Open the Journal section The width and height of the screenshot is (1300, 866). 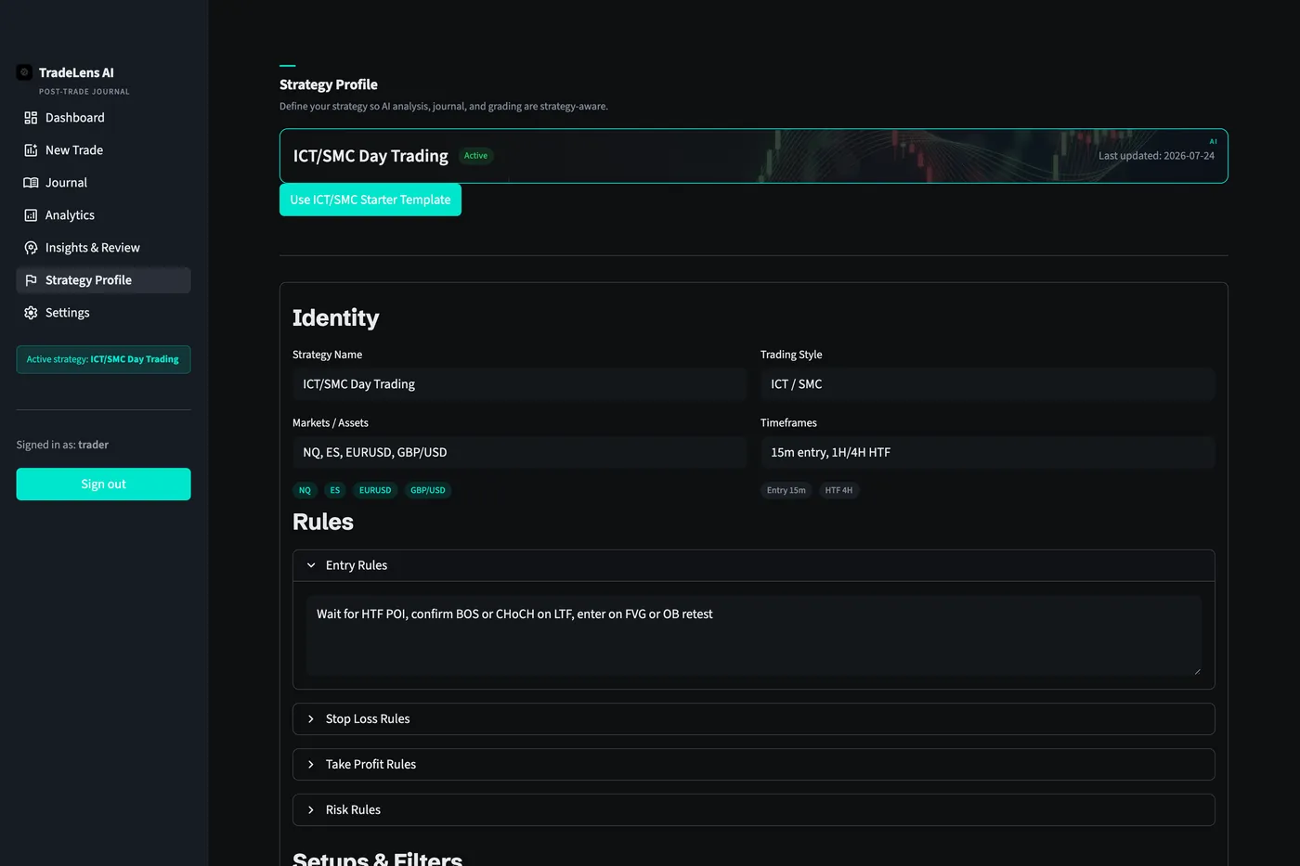click(x=103, y=183)
